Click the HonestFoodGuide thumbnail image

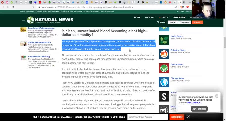(23, 58)
